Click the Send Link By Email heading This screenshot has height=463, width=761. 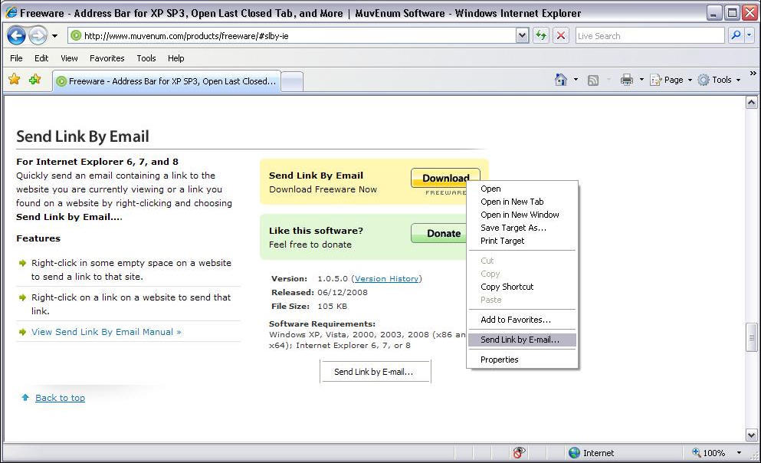click(x=83, y=136)
